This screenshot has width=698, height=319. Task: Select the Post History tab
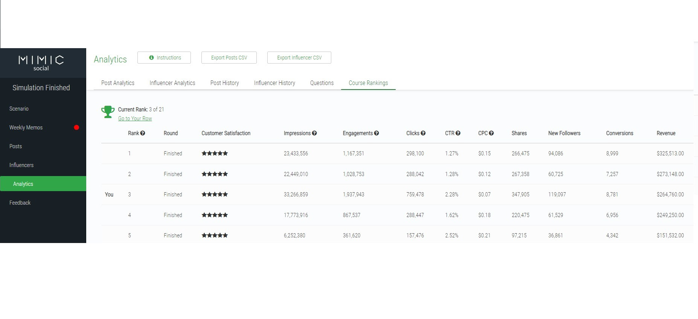click(224, 83)
